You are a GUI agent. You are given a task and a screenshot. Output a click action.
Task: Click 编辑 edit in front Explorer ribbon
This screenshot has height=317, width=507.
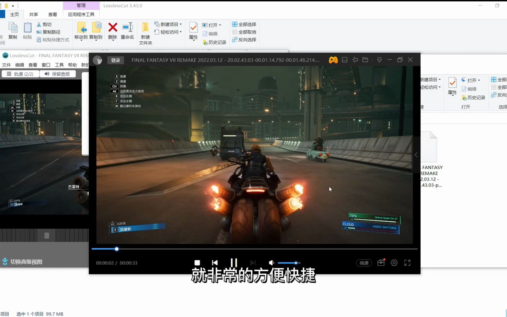210,34
